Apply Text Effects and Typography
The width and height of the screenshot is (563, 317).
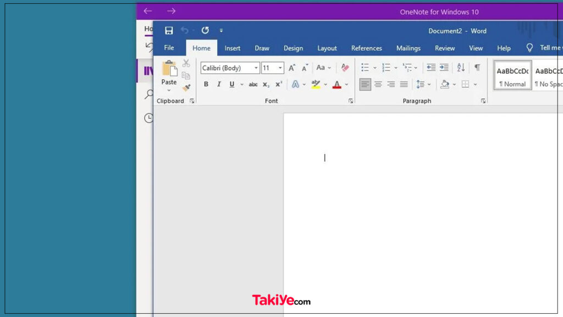tap(295, 84)
